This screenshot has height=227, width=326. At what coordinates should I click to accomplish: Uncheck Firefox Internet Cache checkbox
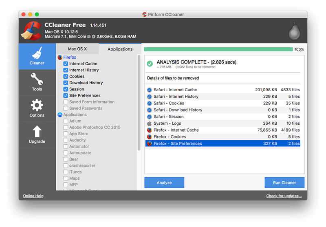(x=66, y=64)
